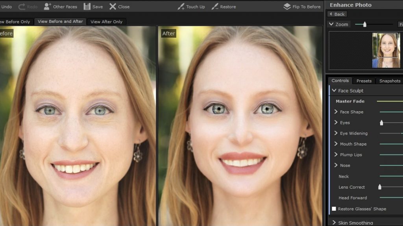
Task: Open the Snapshots tab
Action: tap(390, 81)
